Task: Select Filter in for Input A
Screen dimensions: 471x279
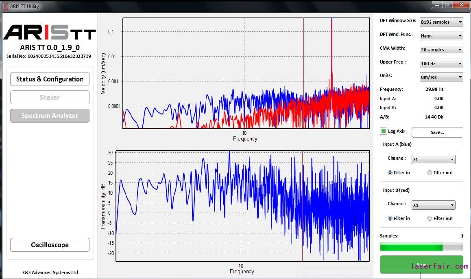Action: [x=390, y=173]
